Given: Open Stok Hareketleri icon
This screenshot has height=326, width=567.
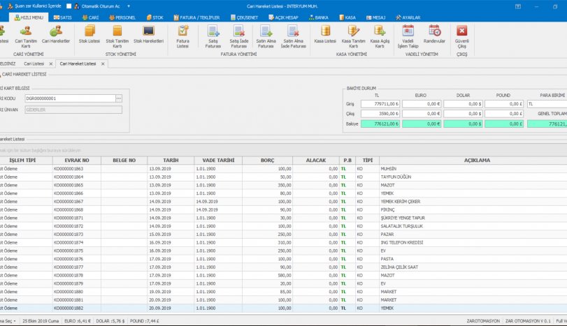Looking at the screenshot, I should [x=149, y=34].
